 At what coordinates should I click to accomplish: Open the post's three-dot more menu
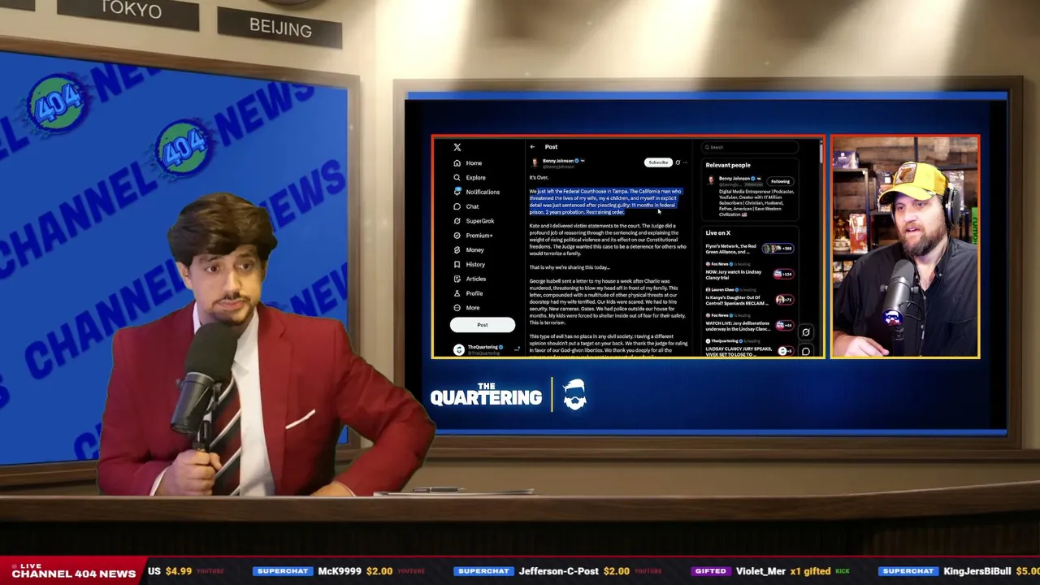click(686, 162)
